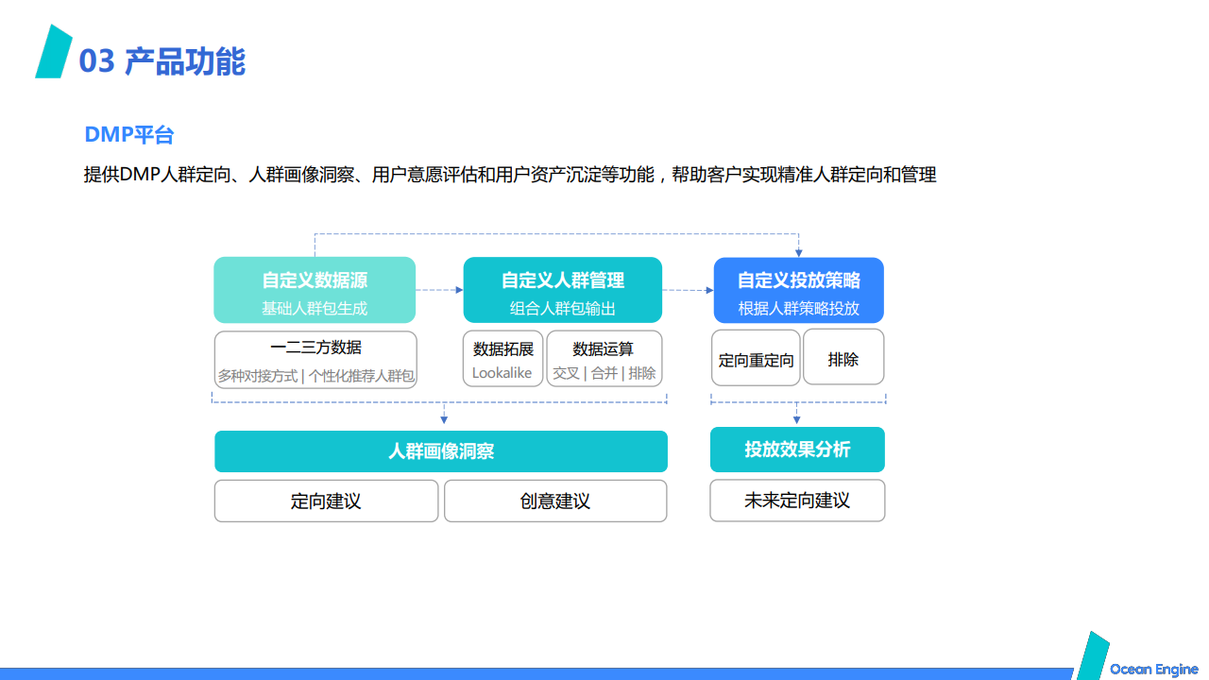Click arrow pointing into 自定义投放策略
The width and height of the screenshot is (1209, 680).
[689, 290]
